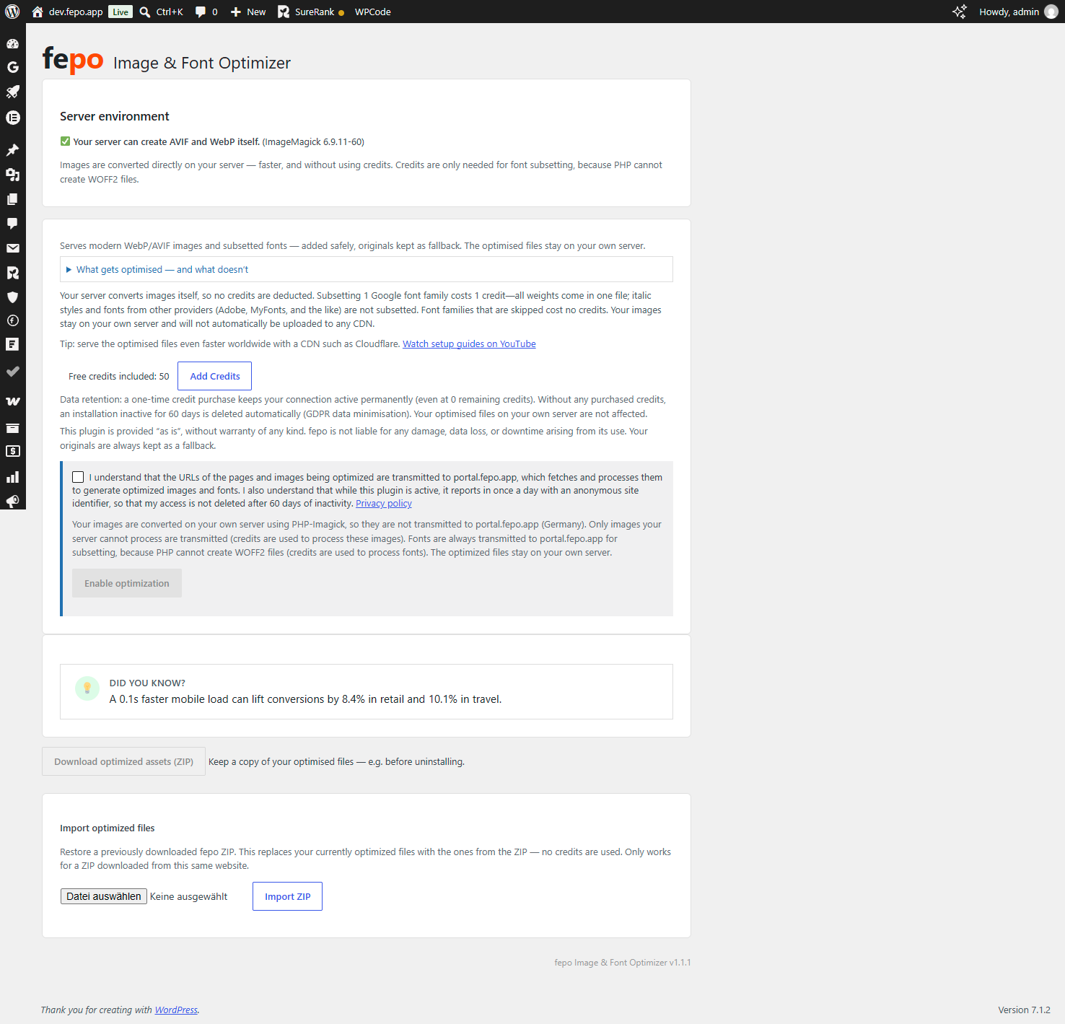Open the dev.fepo.app site menu
This screenshot has height=1024, width=1065.
(67, 12)
